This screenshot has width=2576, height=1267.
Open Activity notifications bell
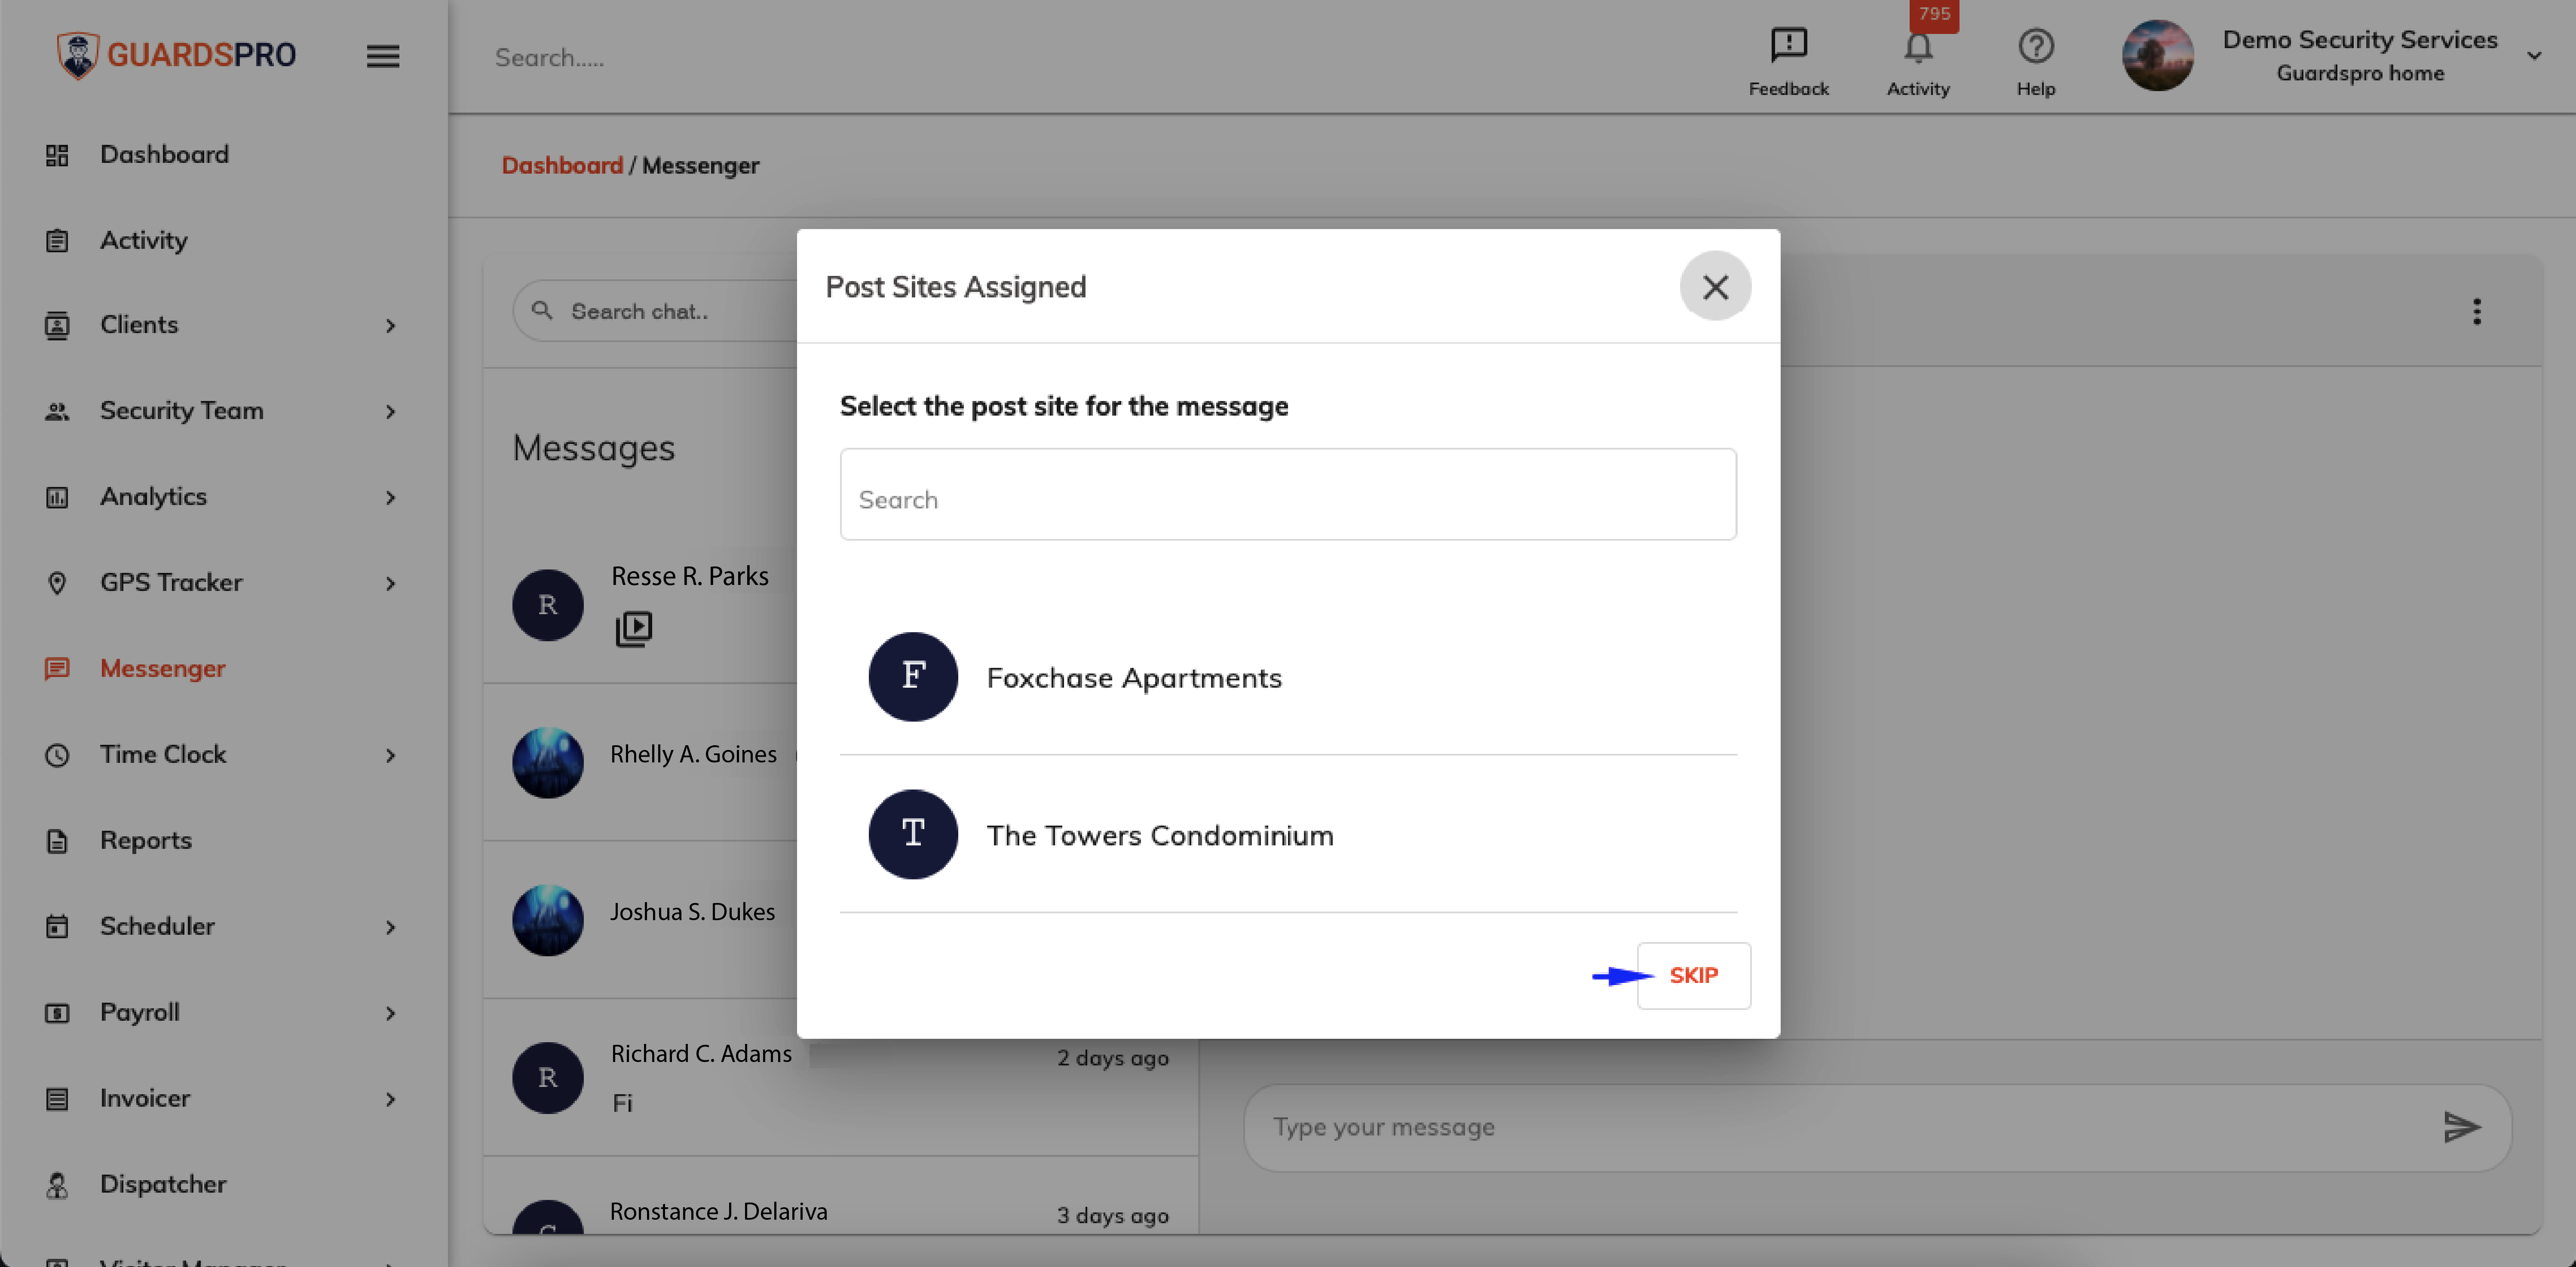[x=1917, y=47]
